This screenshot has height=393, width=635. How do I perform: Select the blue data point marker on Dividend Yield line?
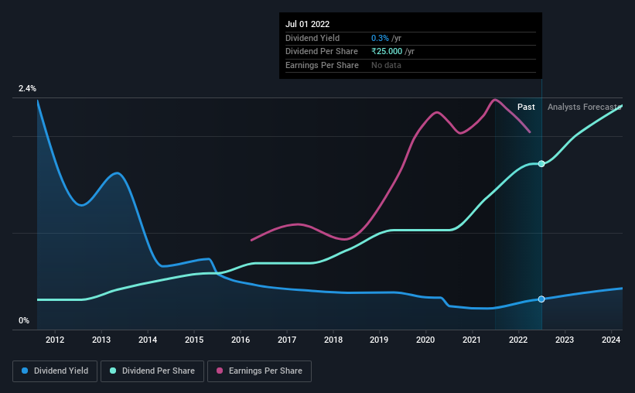[x=541, y=299]
